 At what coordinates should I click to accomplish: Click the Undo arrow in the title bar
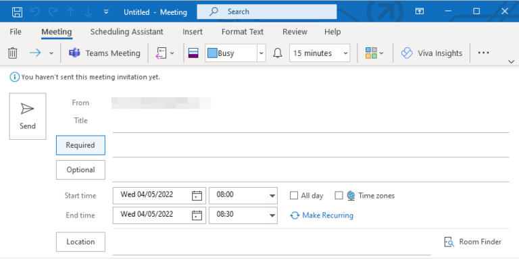coord(34,12)
